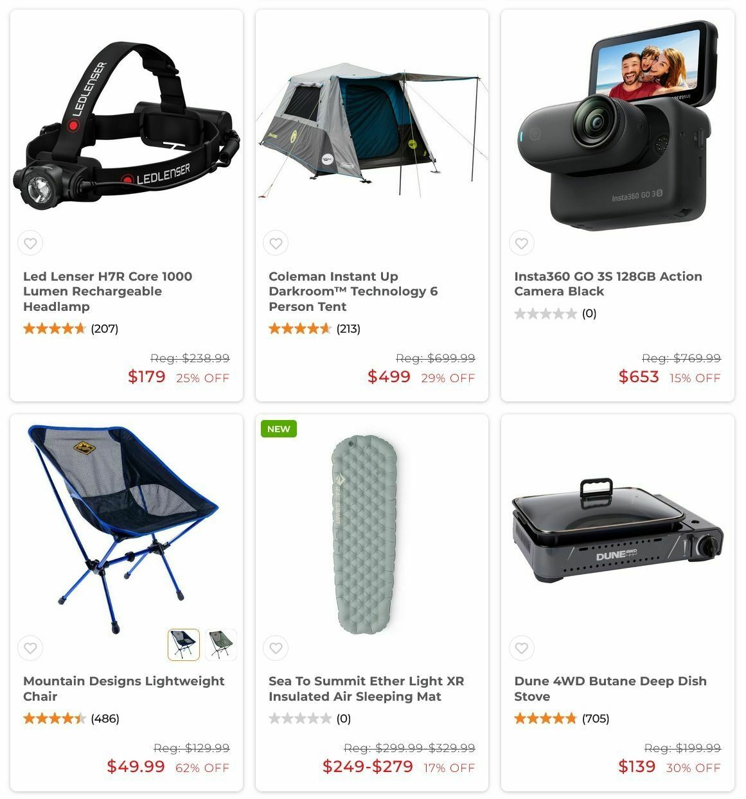
Task: View Sea To Summit Ether Light XR mat
Action: click(x=366, y=689)
